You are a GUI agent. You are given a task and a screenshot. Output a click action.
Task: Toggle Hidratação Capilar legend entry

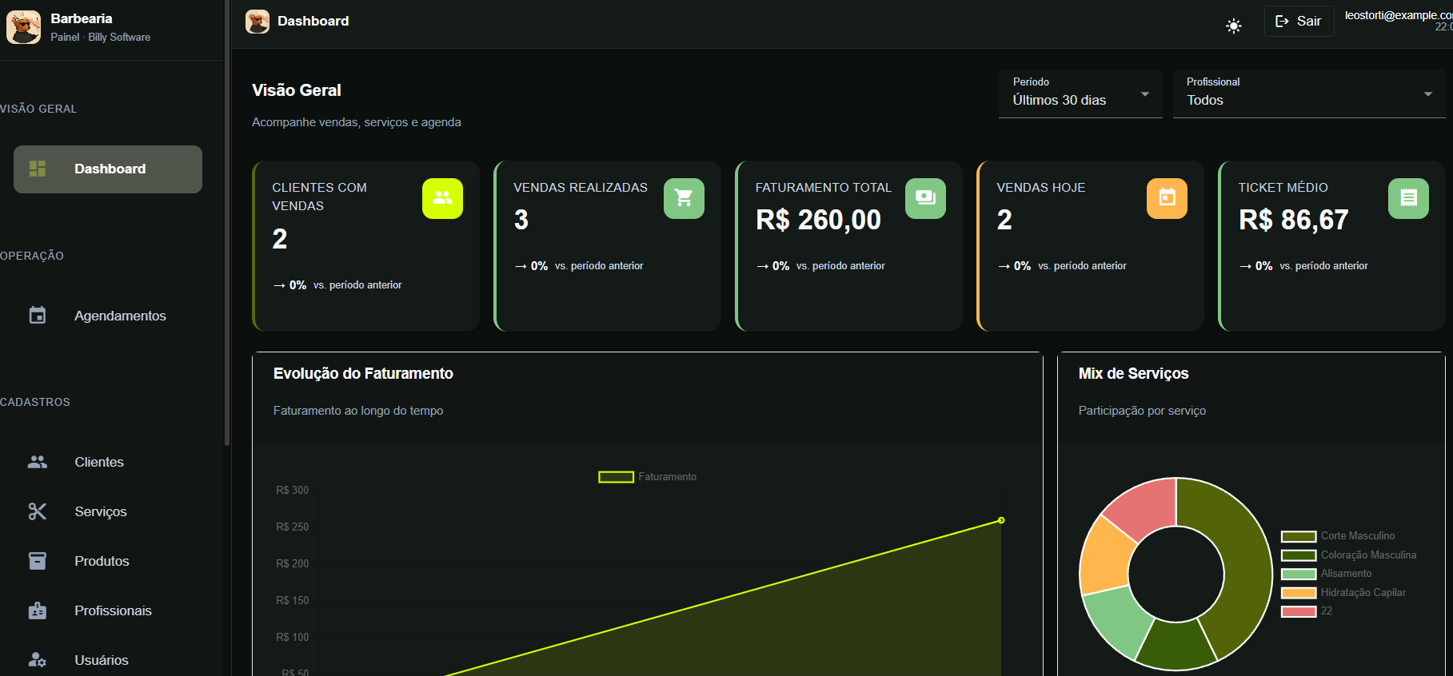pos(1343,593)
